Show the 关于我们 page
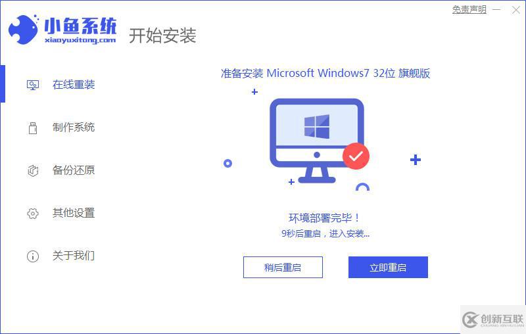This screenshot has height=334, width=526. [x=74, y=256]
